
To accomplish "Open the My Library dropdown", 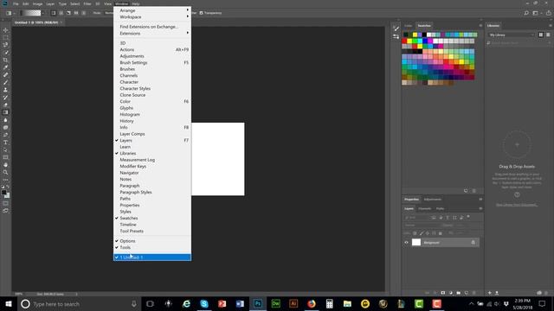I will click(x=512, y=35).
